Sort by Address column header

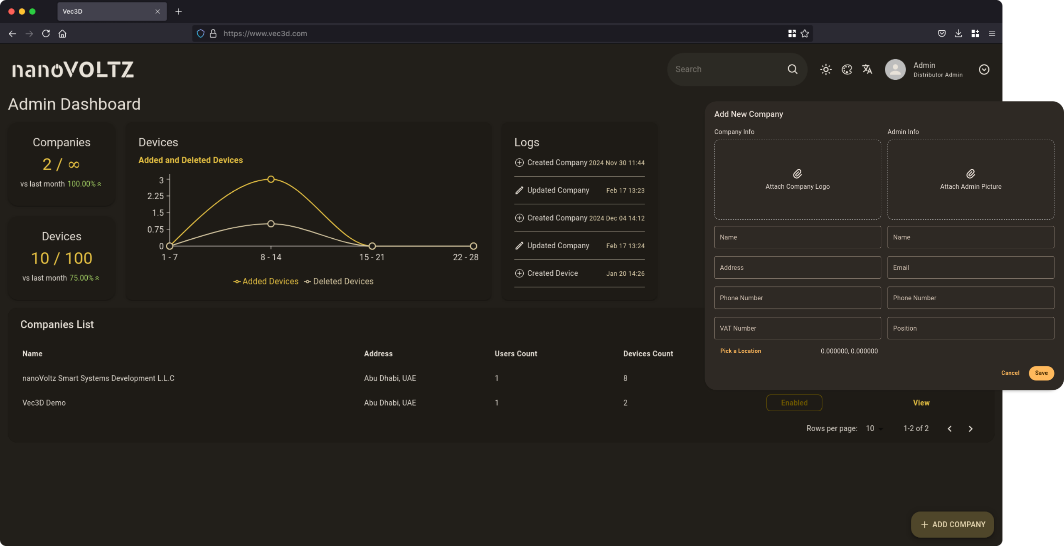[x=378, y=353]
